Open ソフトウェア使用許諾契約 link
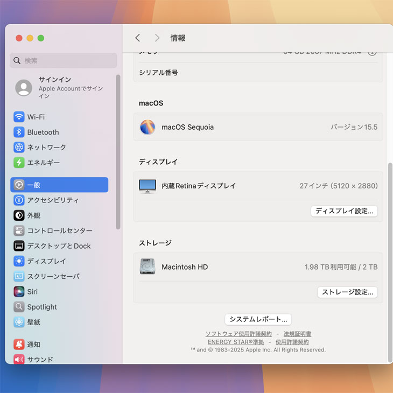This screenshot has width=393, height=393. coord(238,334)
